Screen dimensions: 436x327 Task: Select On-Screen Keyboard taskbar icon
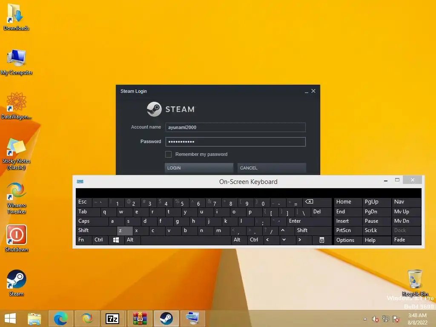(x=192, y=318)
